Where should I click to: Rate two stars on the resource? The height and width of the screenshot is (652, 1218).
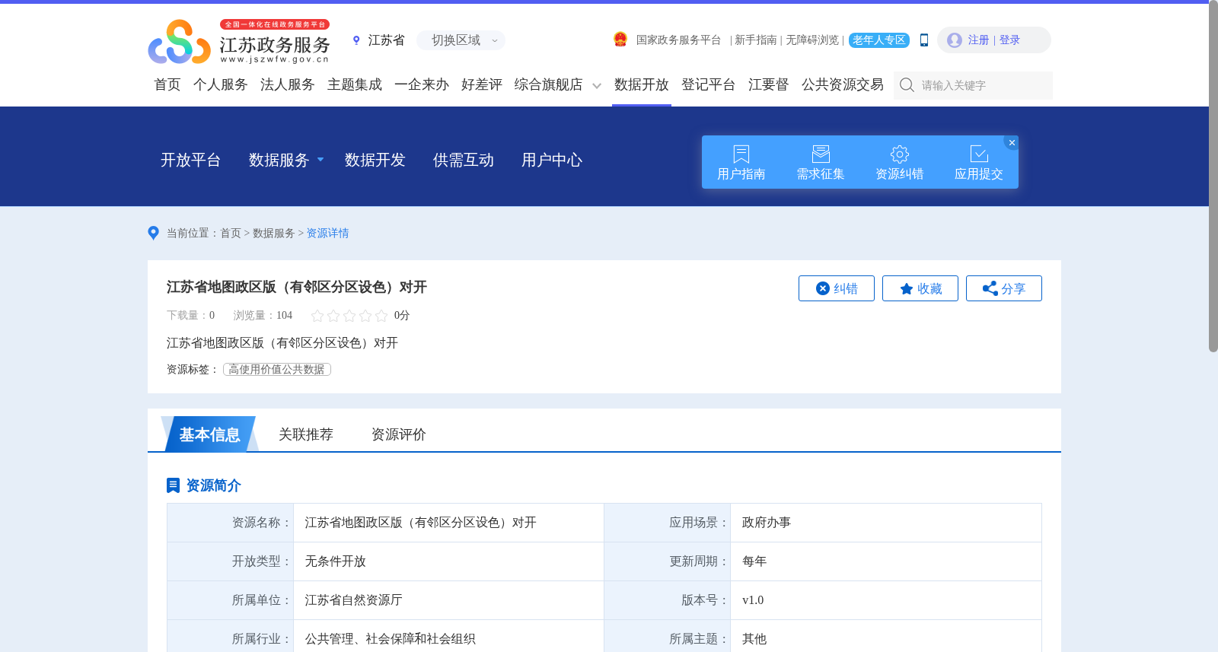click(333, 315)
